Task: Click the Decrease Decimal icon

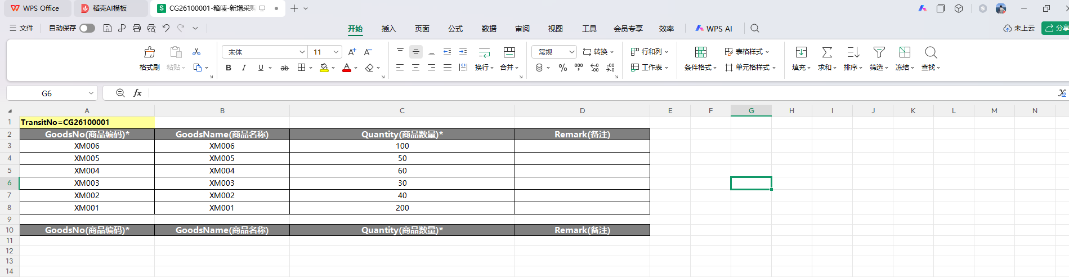Action: click(611, 68)
